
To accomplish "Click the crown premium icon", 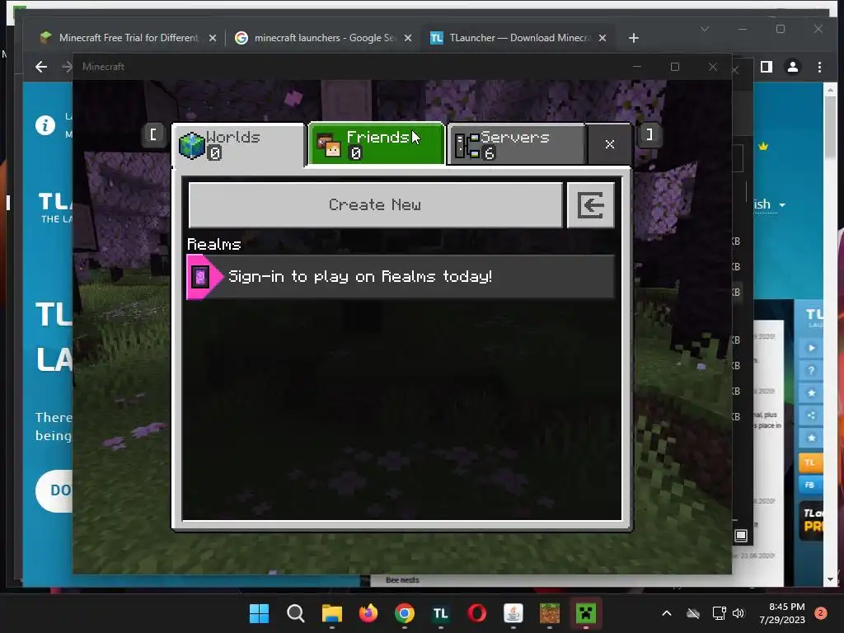I will [763, 146].
